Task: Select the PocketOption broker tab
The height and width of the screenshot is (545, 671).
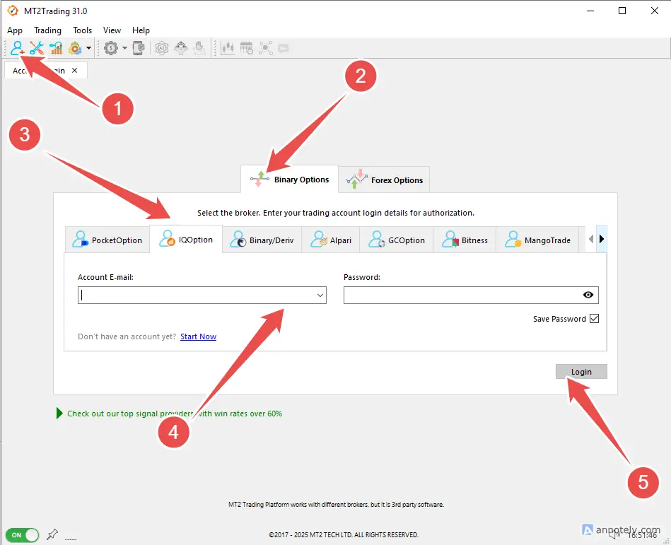Action: click(x=107, y=240)
